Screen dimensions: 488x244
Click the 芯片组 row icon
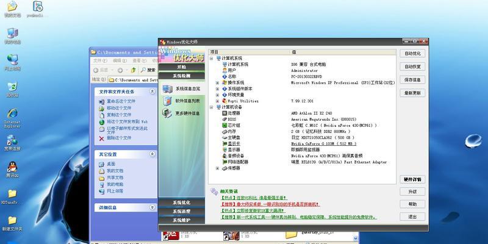coord(224,126)
